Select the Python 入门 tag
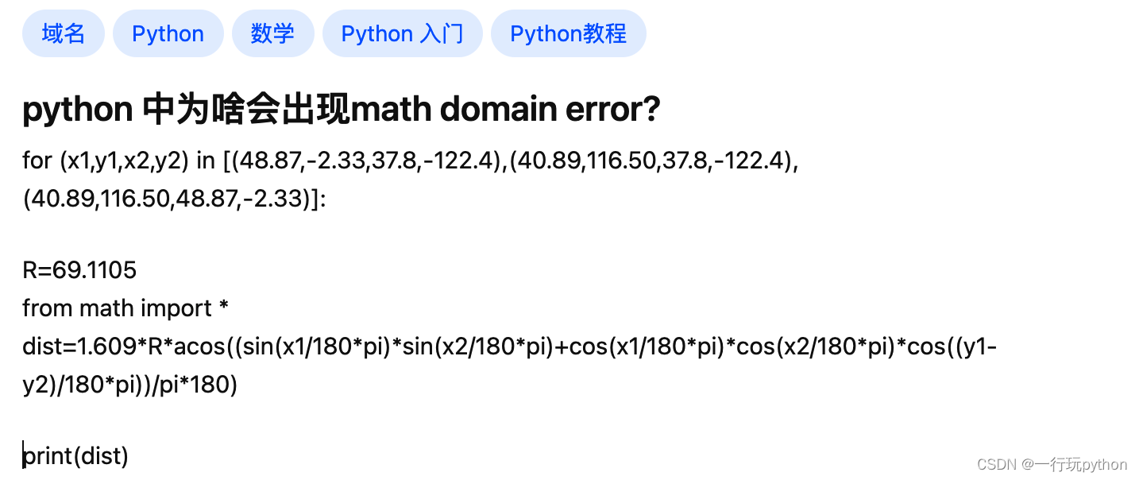1139x480 pixels. click(x=402, y=33)
